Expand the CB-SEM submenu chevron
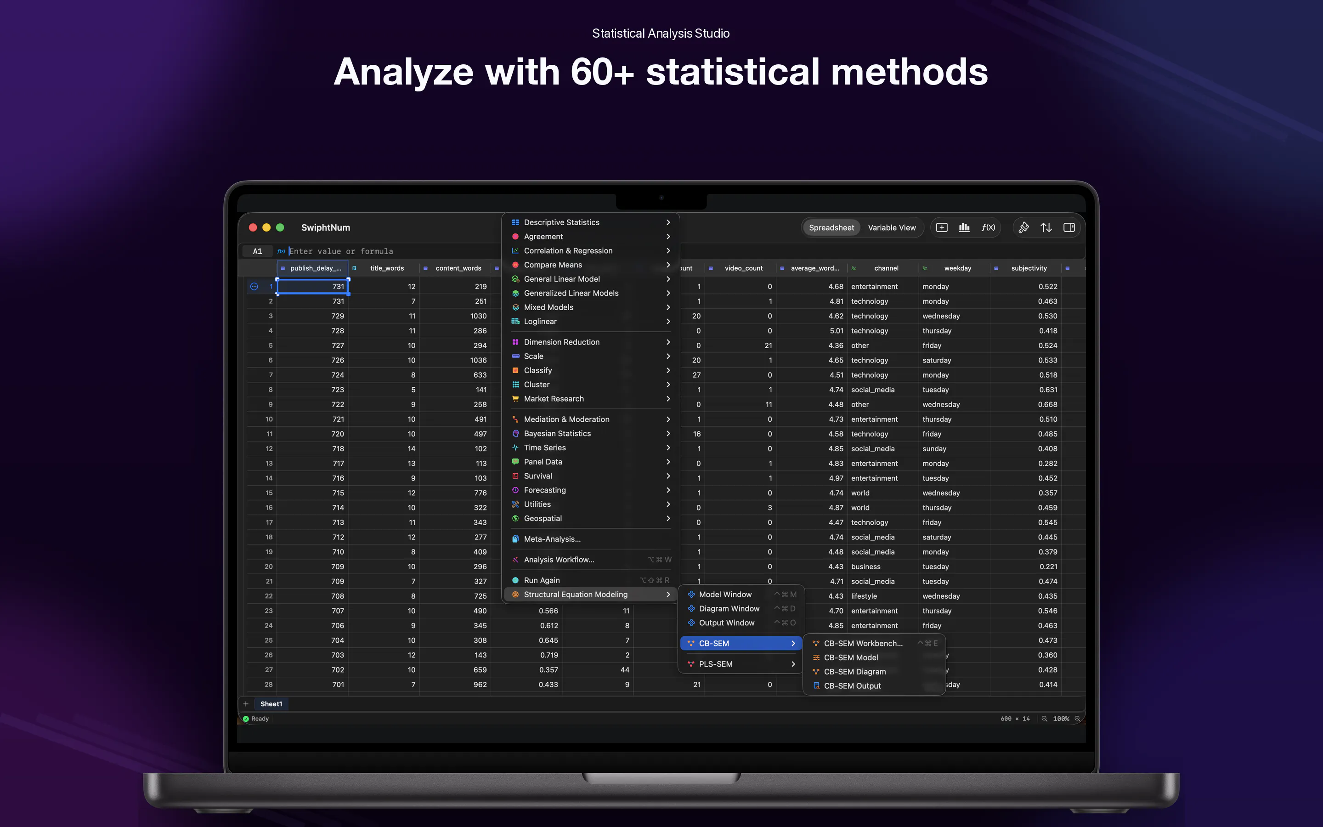 point(793,643)
